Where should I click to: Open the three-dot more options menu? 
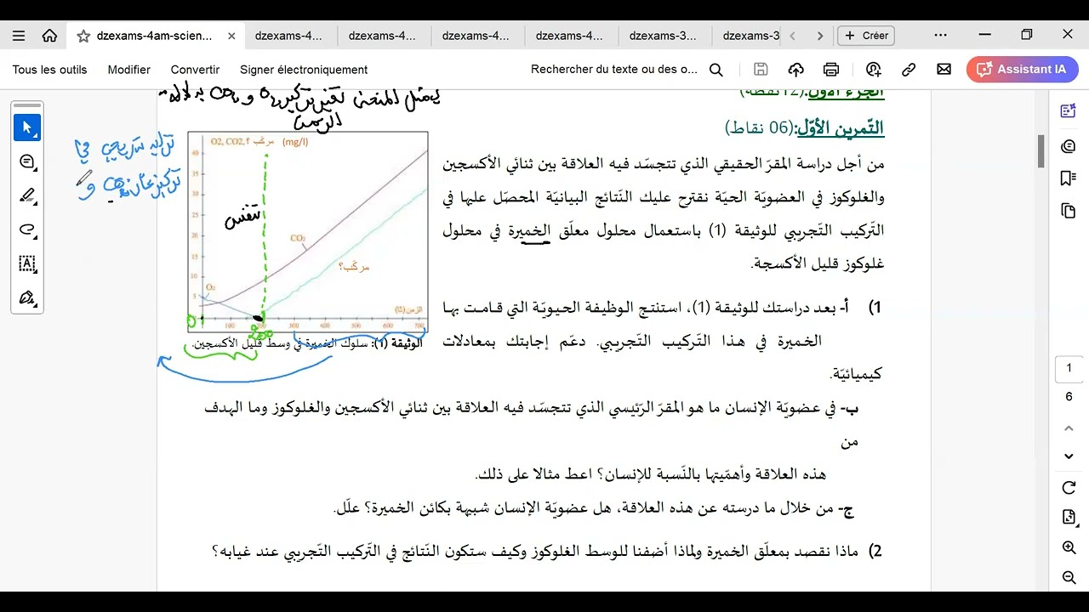(940, 36)
